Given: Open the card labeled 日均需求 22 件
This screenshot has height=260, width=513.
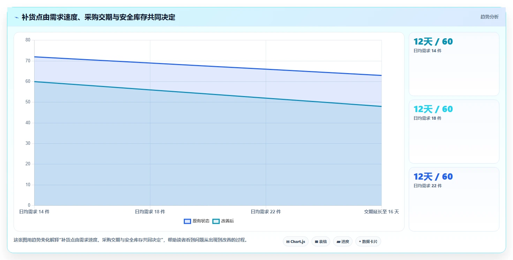Looking at the screenshot, I should coord(454,199).
